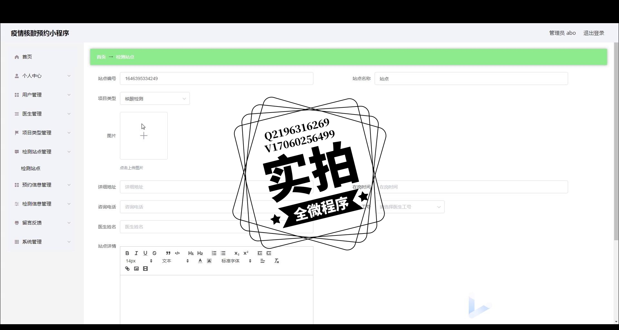
Task: Open the 标准字体 font family dropdown
Action: [x=236, y=261]
